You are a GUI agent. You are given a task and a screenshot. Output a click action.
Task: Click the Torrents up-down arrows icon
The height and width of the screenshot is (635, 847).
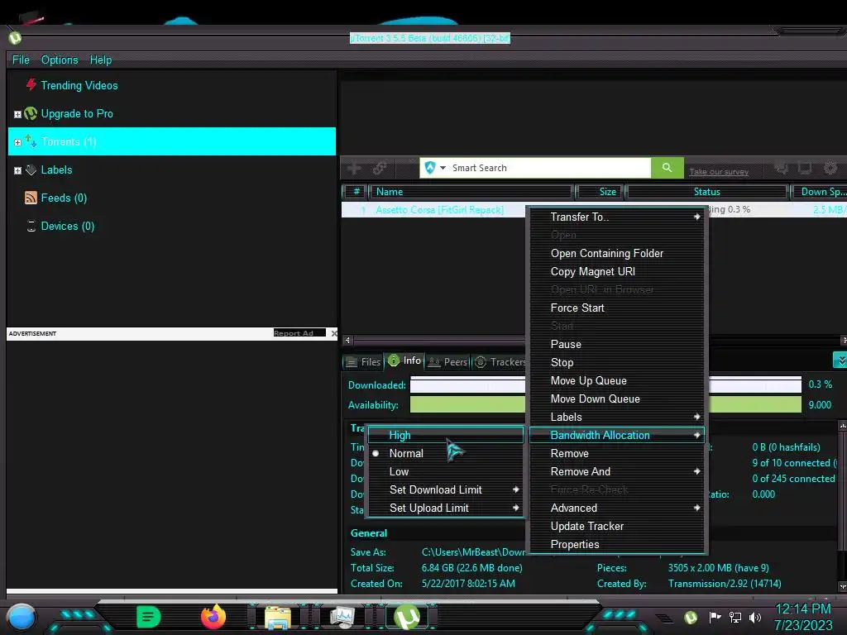pos(31,141)
